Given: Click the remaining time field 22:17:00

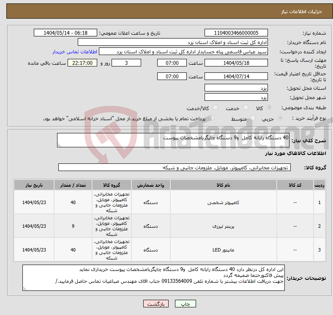Looking at the screenshot, I should [82, 63].
